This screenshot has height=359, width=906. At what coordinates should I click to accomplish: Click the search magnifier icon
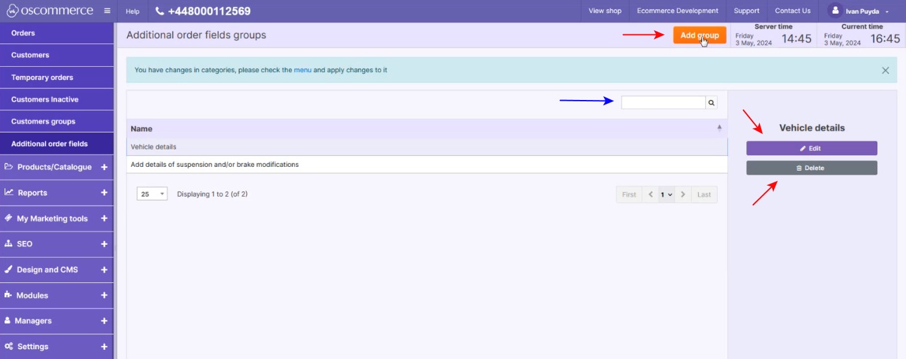(711, 103)
